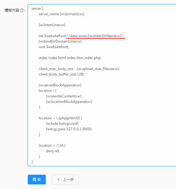Image resolution: width=176 pixels, height=189 pixels.
Task: Click the help icon beside 模板内容
Action: point(22,10)
